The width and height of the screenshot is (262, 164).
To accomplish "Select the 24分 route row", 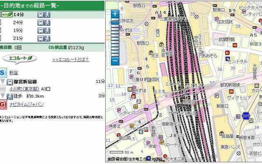I will (52, 23).
